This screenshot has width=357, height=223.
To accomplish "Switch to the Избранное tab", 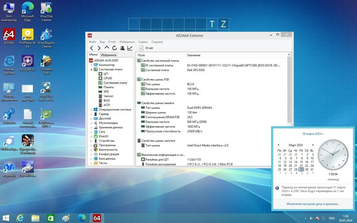I will click(x=109, y=55).
